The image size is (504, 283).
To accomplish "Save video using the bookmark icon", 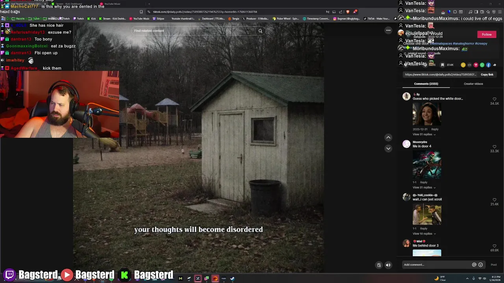I will tap(443, 65).
